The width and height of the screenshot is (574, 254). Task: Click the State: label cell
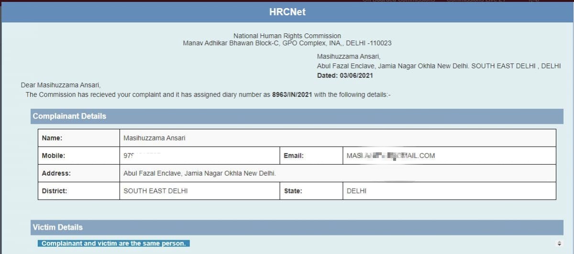(311, 191)
